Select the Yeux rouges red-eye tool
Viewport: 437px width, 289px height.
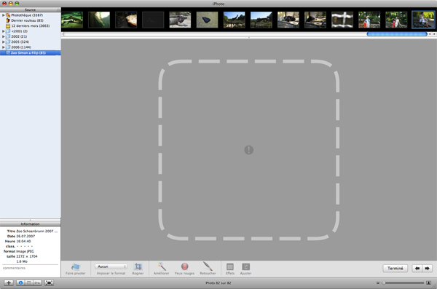pyautogui.click(x=184, y=266)
